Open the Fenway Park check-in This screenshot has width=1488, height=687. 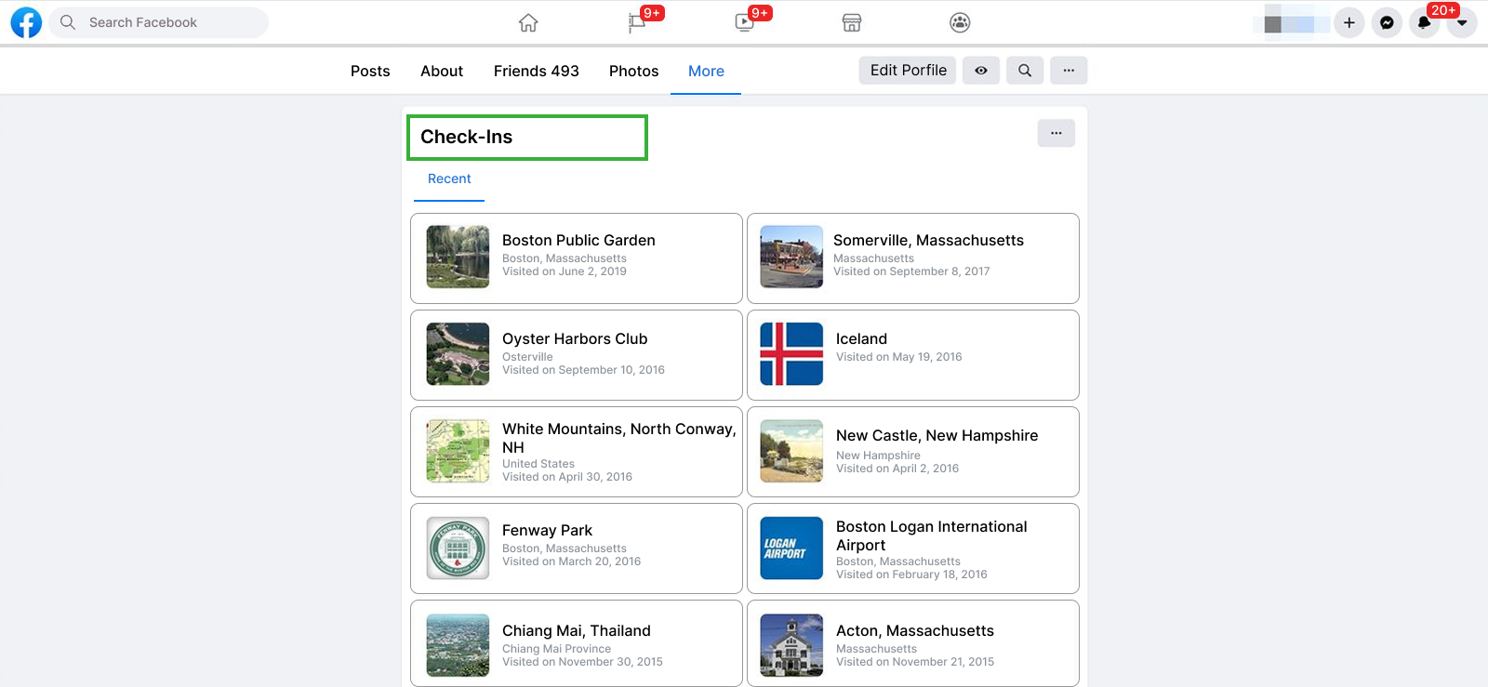(577, 548)
